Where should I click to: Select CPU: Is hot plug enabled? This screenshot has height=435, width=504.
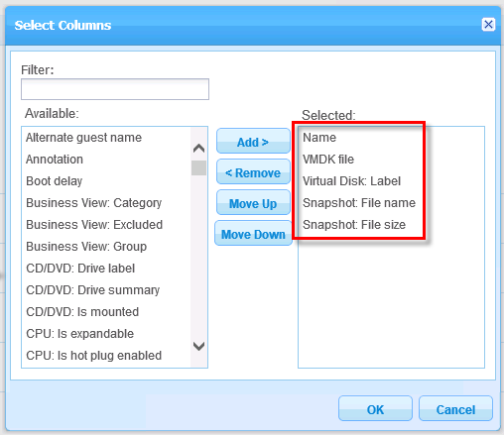94,356
